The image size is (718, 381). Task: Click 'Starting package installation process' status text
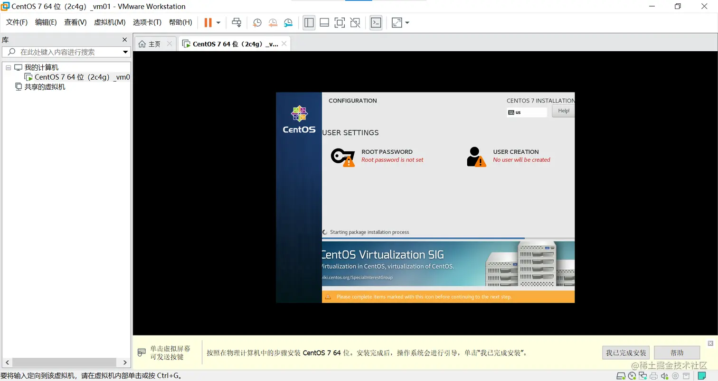tap(369, 232)
